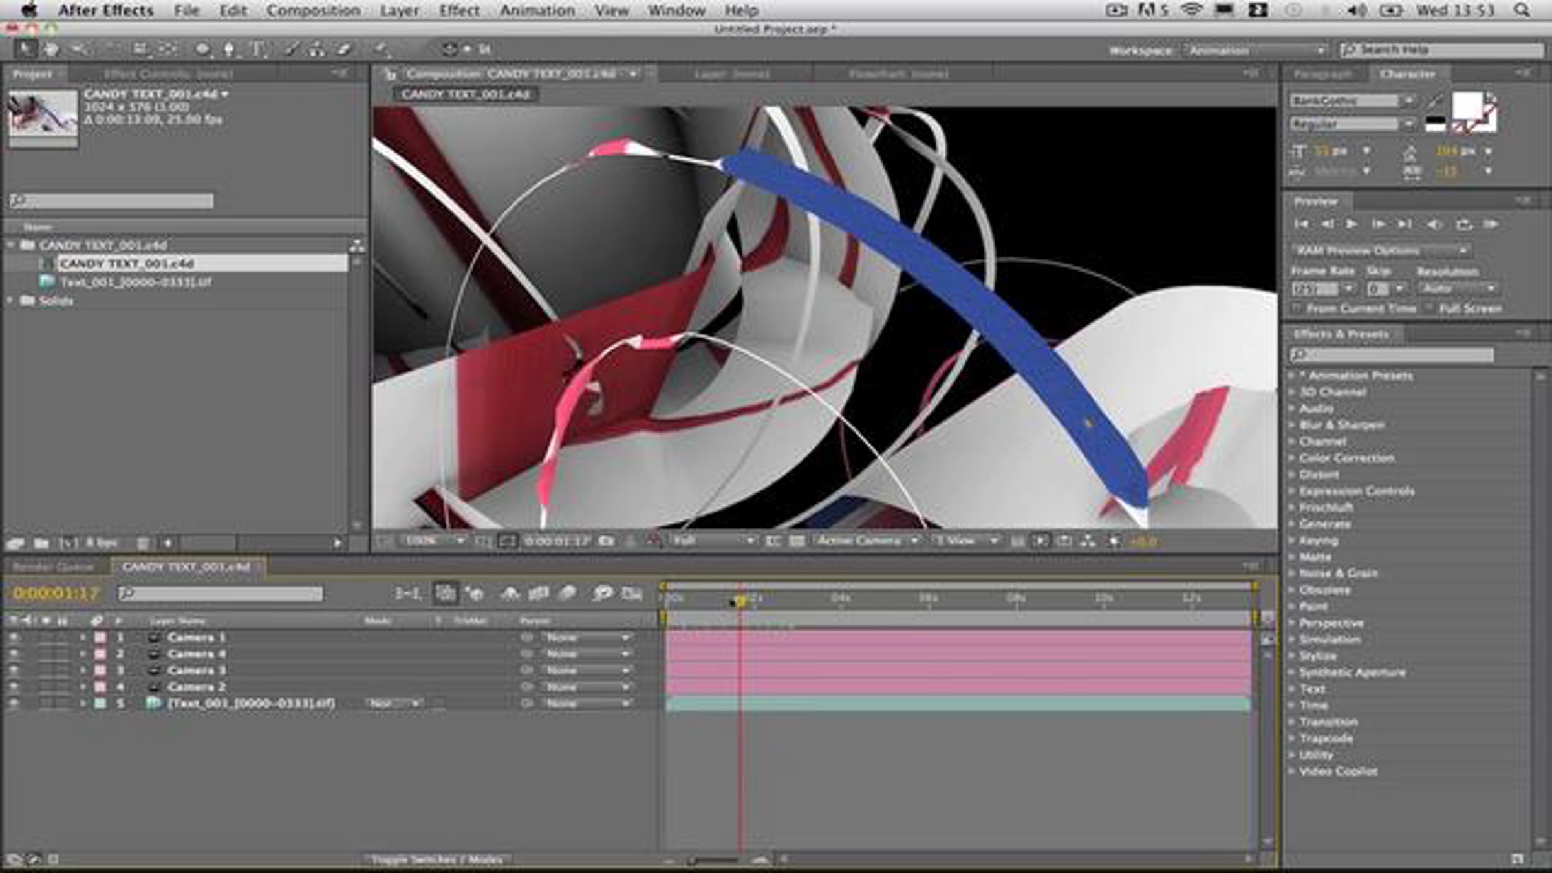The width and height of the screenshot is (1552, 873).
Task: Click the current time indicator marker
Action: coord(740,602)
